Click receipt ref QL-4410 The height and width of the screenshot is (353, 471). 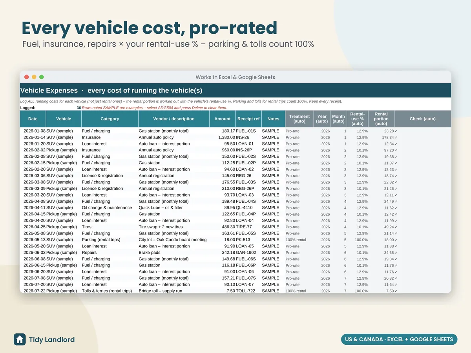245,207
